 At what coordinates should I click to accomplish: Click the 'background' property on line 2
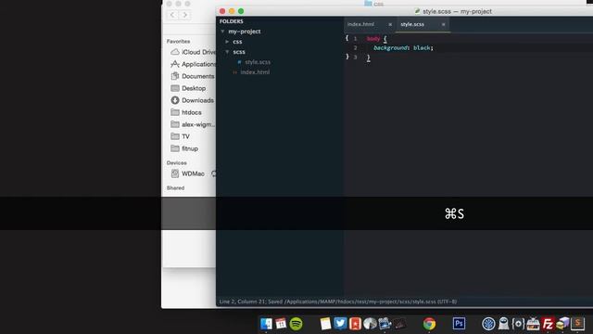[391, 47]
